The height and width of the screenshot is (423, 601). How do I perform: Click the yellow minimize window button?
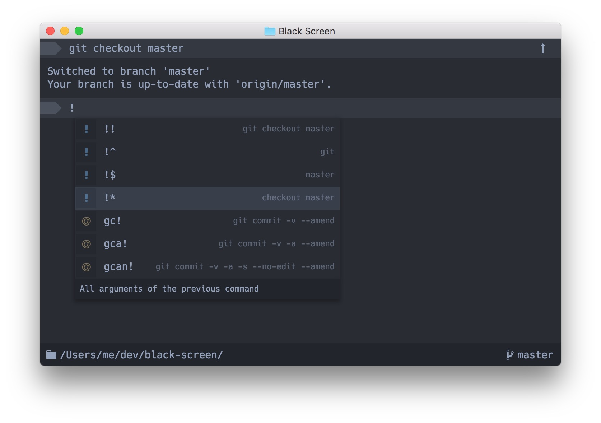tap(65, 31)
